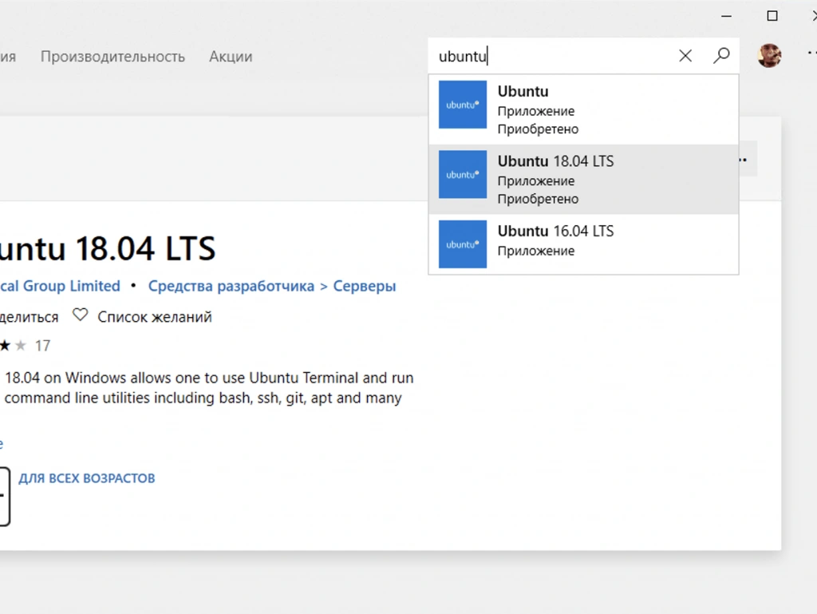The height and width of the screenshot is (614, 817).
Task: Click the magnifier search icon
Action: [721, 56]
